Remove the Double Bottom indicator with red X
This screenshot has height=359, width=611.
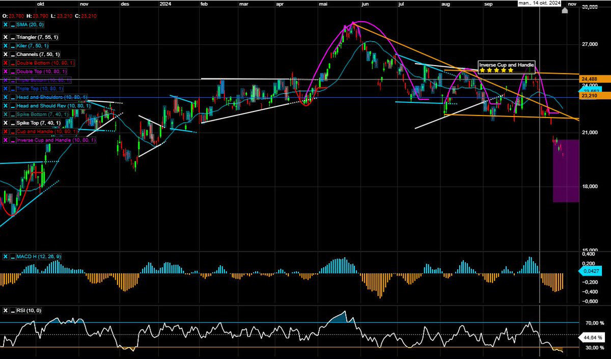pos(6,63)
